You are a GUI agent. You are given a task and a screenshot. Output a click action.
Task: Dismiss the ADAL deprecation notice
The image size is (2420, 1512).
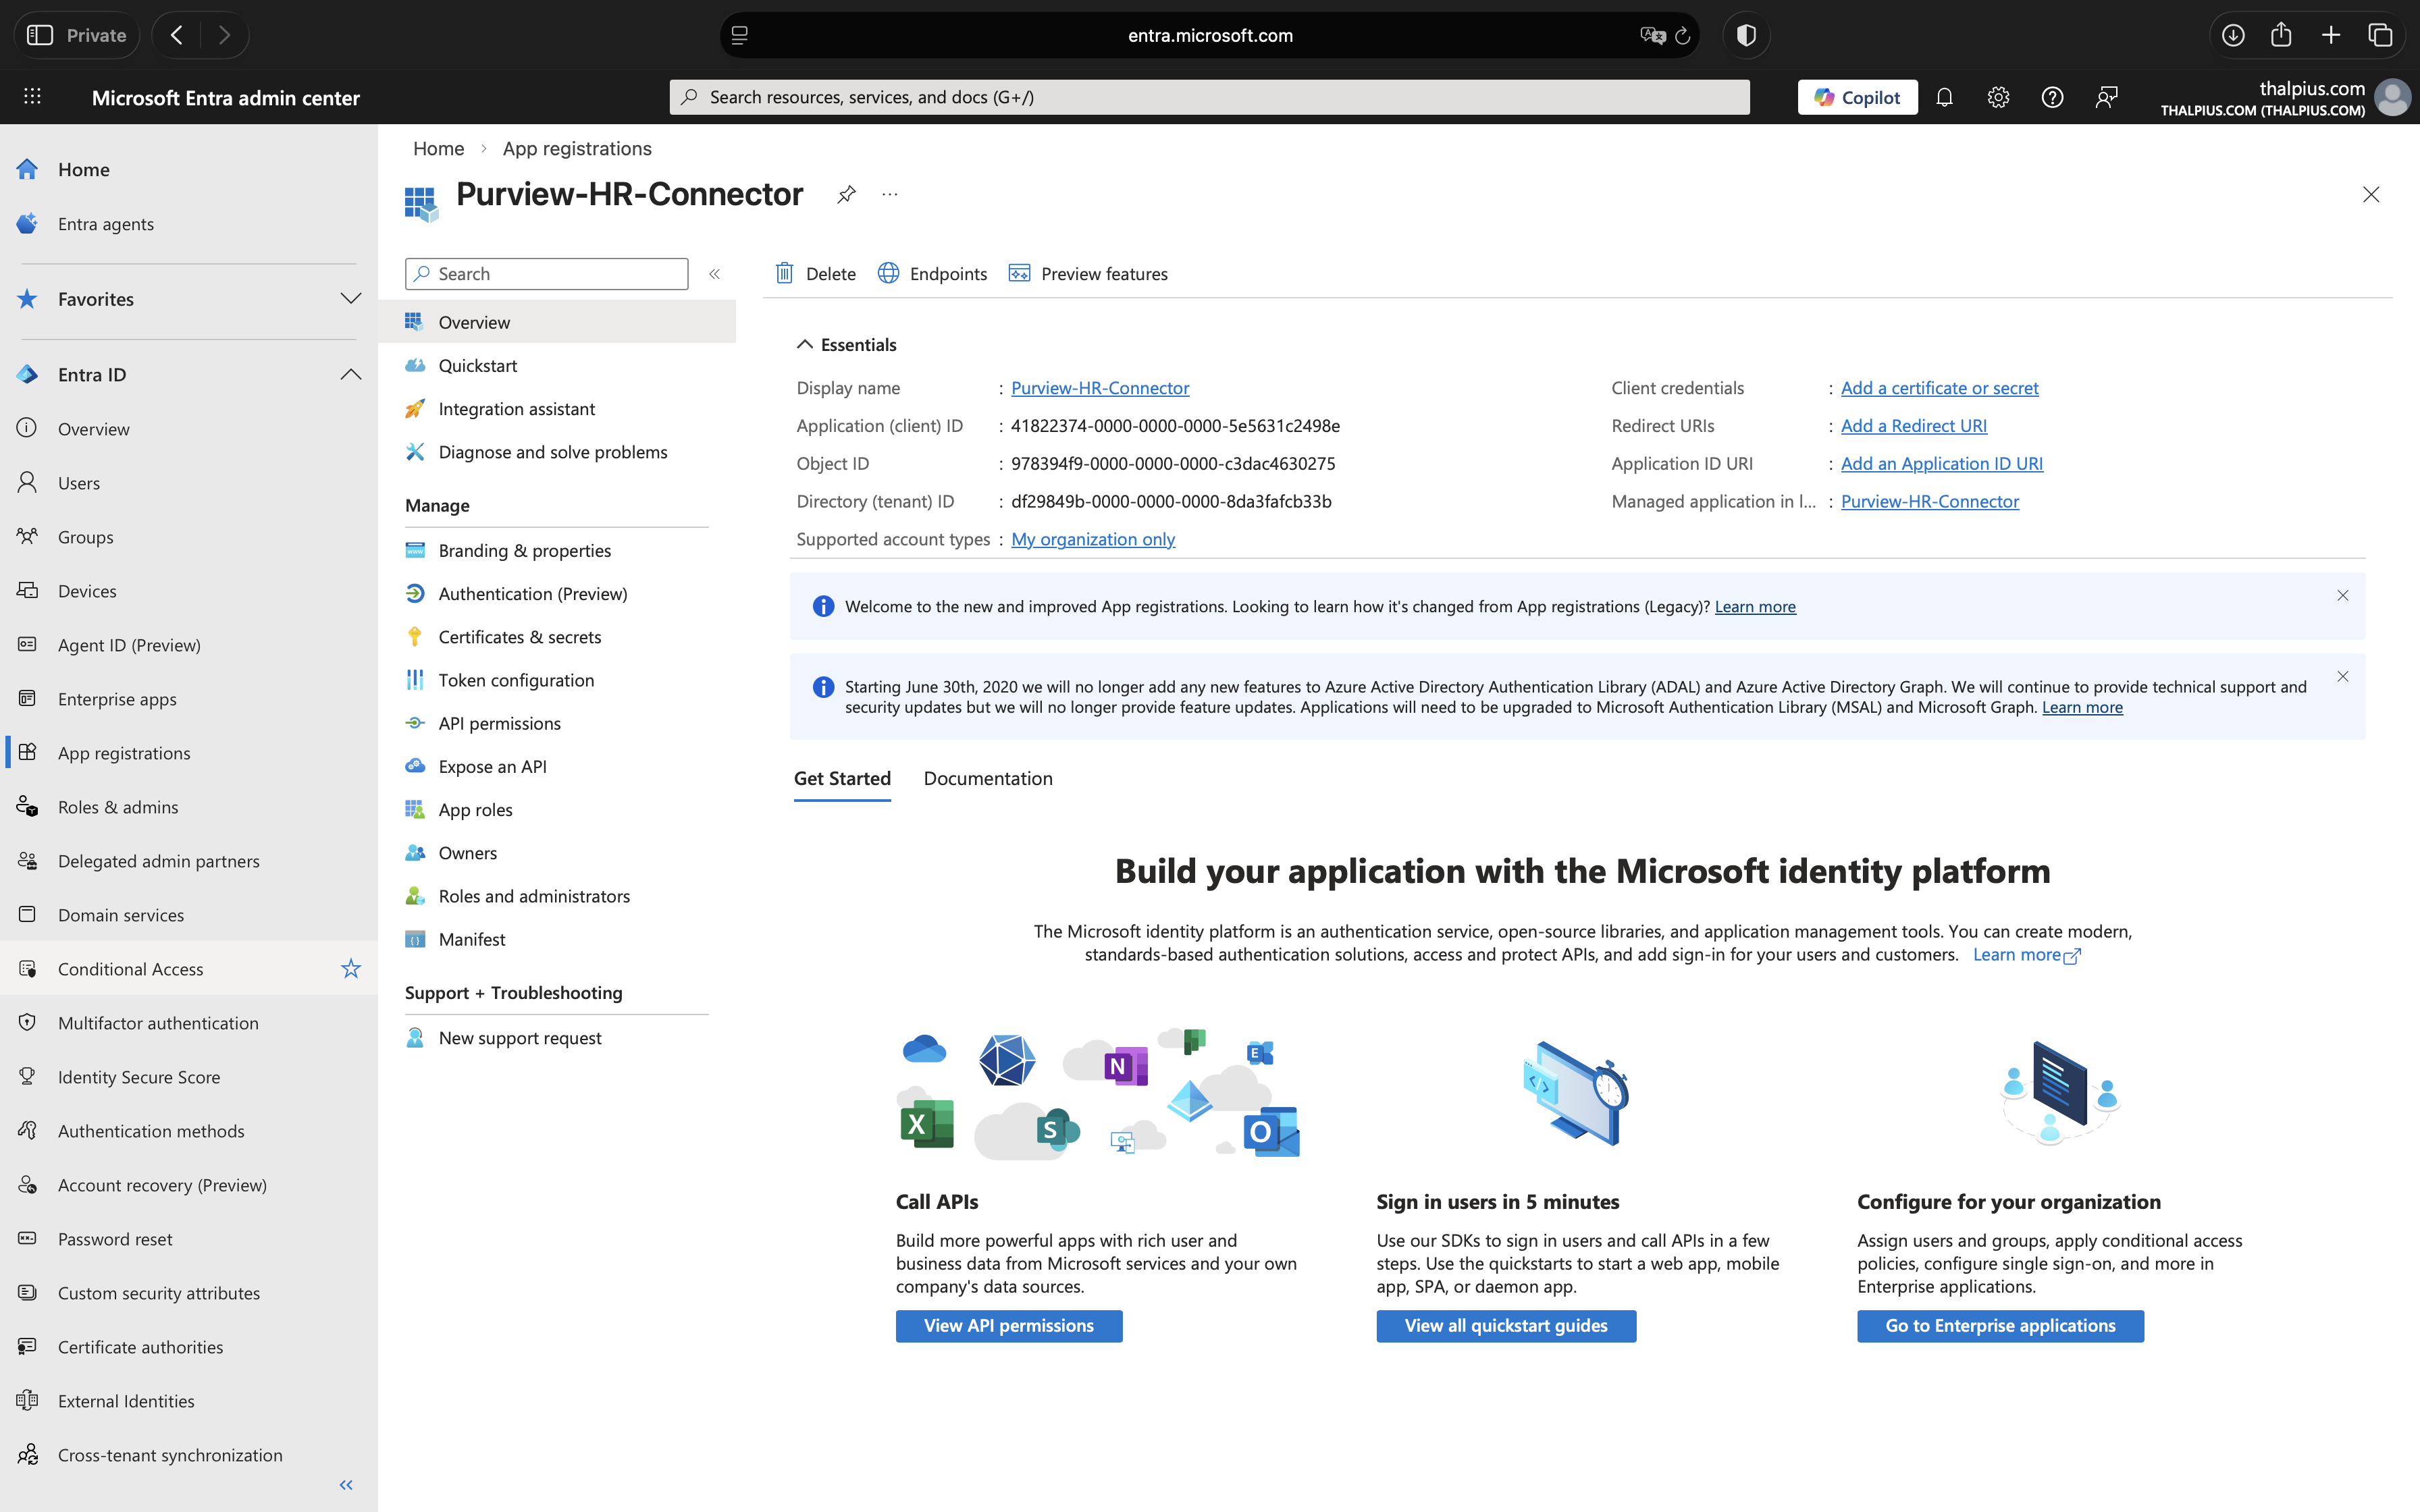(x=2342, y=677)
